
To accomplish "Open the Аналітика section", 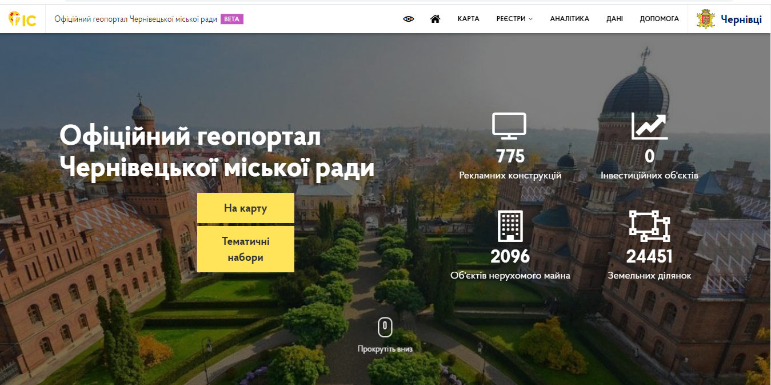I will coord(569,19).
